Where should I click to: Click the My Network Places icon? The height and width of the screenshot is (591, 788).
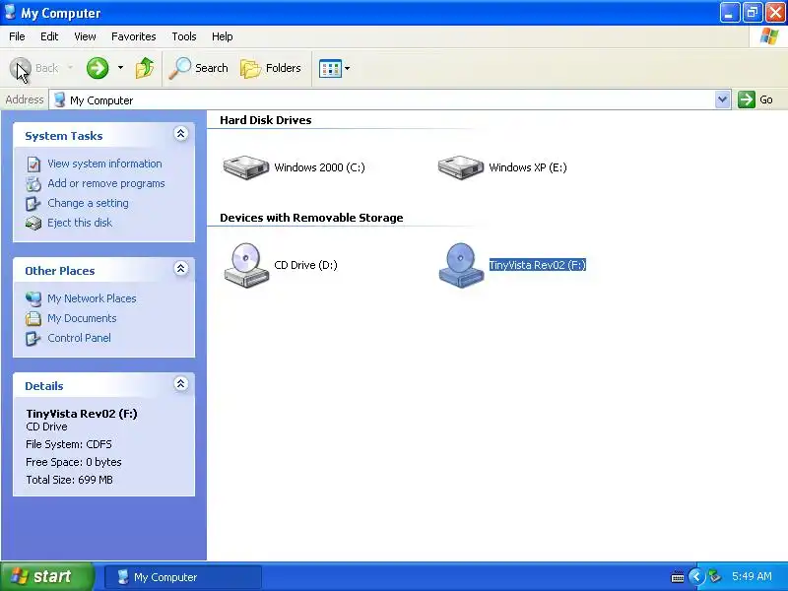tap(33, 299)
